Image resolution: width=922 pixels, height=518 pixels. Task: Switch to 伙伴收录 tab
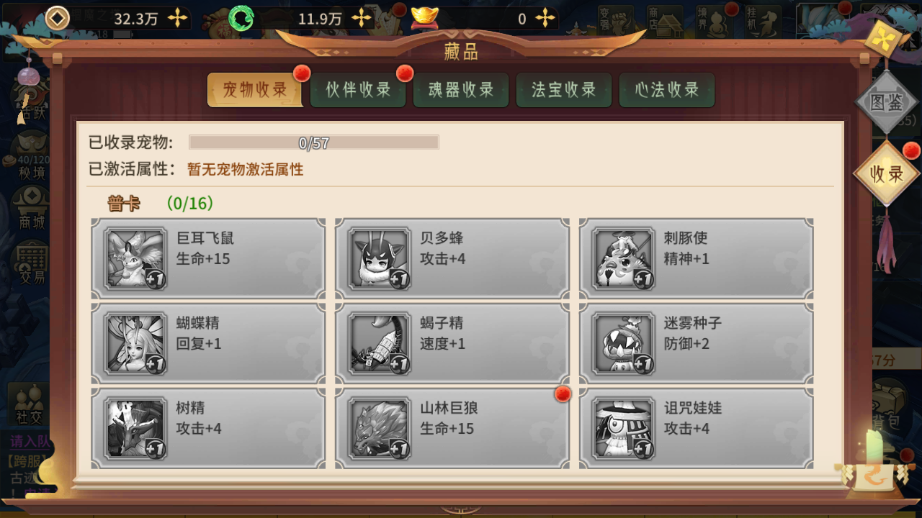358,90
